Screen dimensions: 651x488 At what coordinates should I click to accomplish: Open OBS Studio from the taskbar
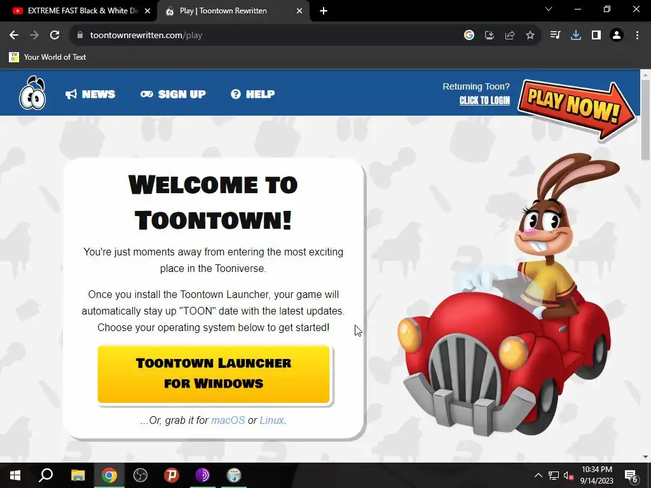pyautogui.click(x=140, y=475)
